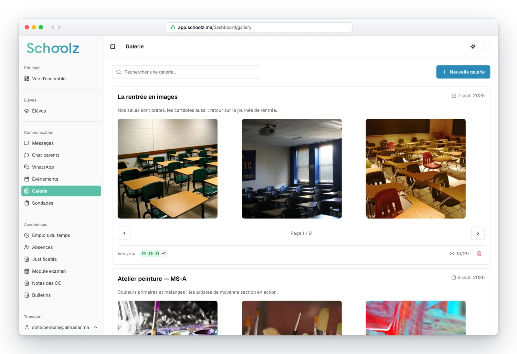The height and width of the screenshot is (354, 517).
Task: Click the +1 recipients badge
Action: tap(164, 254)
